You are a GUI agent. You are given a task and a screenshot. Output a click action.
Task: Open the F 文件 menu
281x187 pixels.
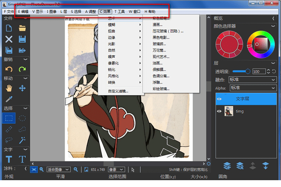click(x=9, y=12)
